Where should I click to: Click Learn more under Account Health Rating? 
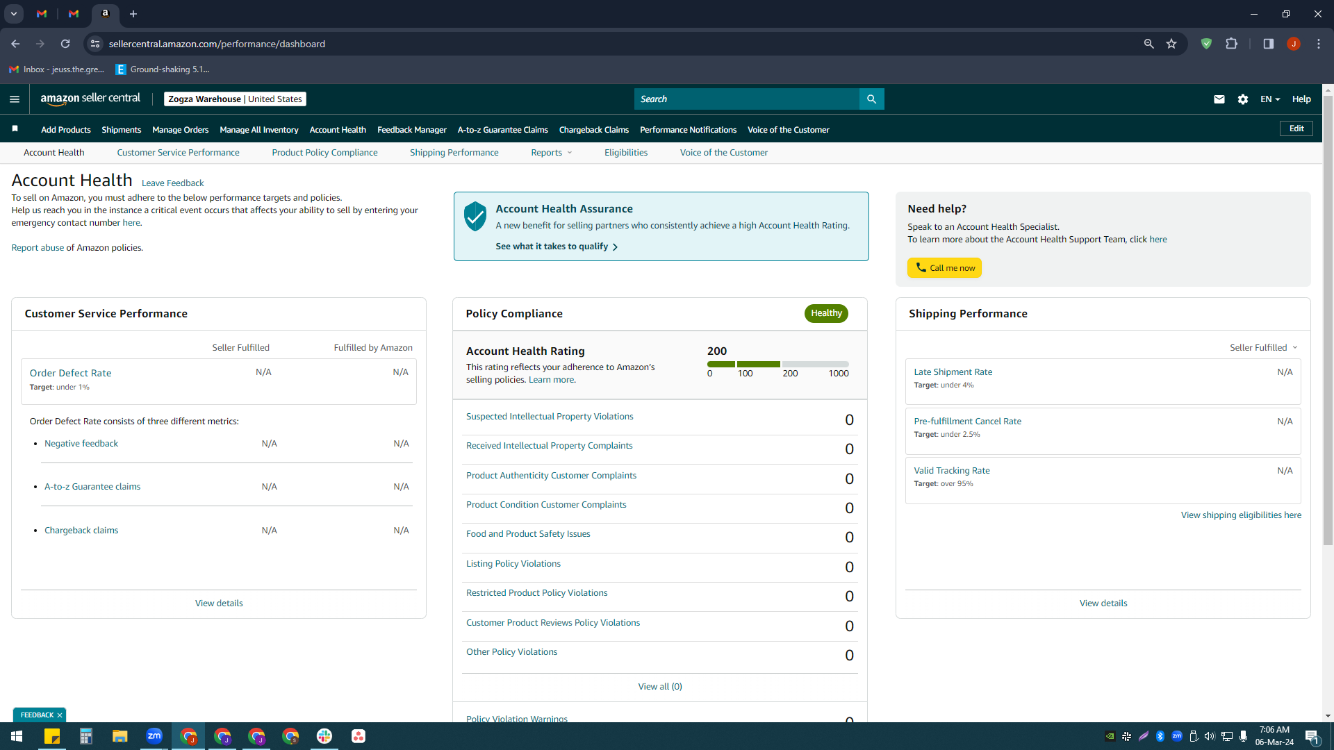coord(551,380)
